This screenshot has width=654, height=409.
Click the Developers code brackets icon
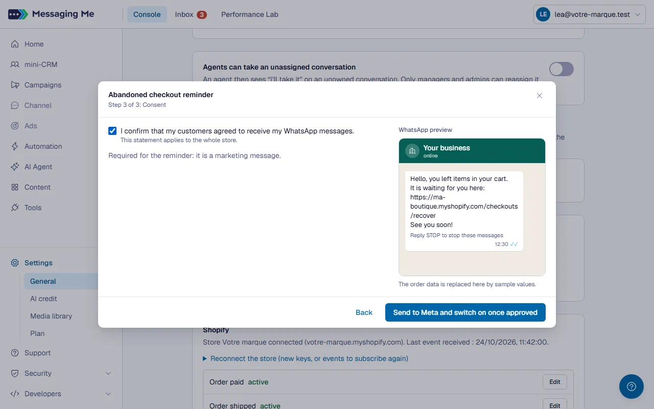coord(15,394)
